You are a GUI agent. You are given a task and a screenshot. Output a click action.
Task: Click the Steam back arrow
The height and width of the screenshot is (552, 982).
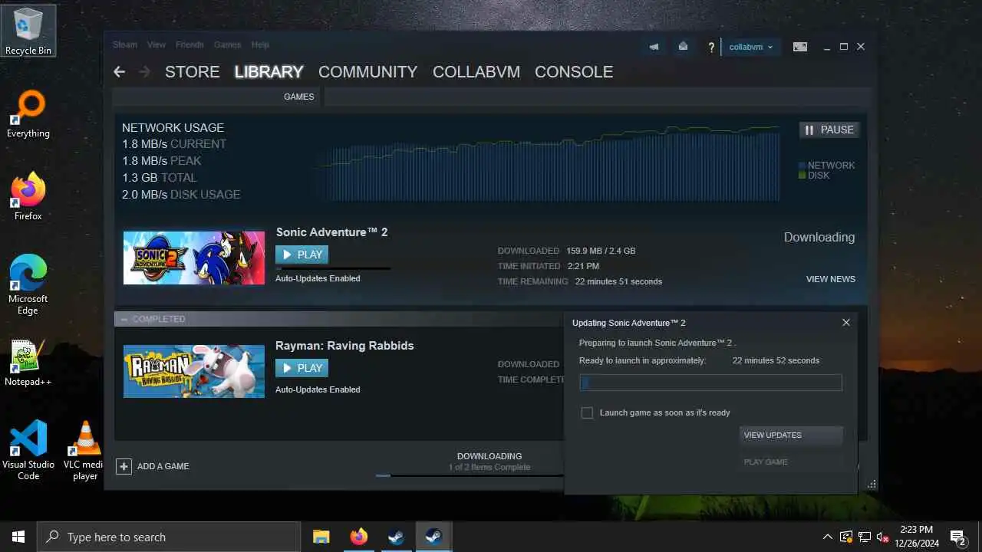[x=119, y=71]
